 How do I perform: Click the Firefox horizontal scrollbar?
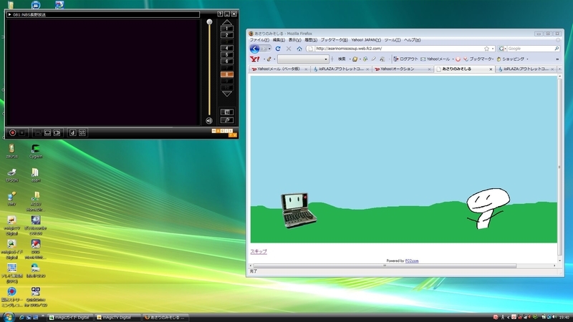385,265
